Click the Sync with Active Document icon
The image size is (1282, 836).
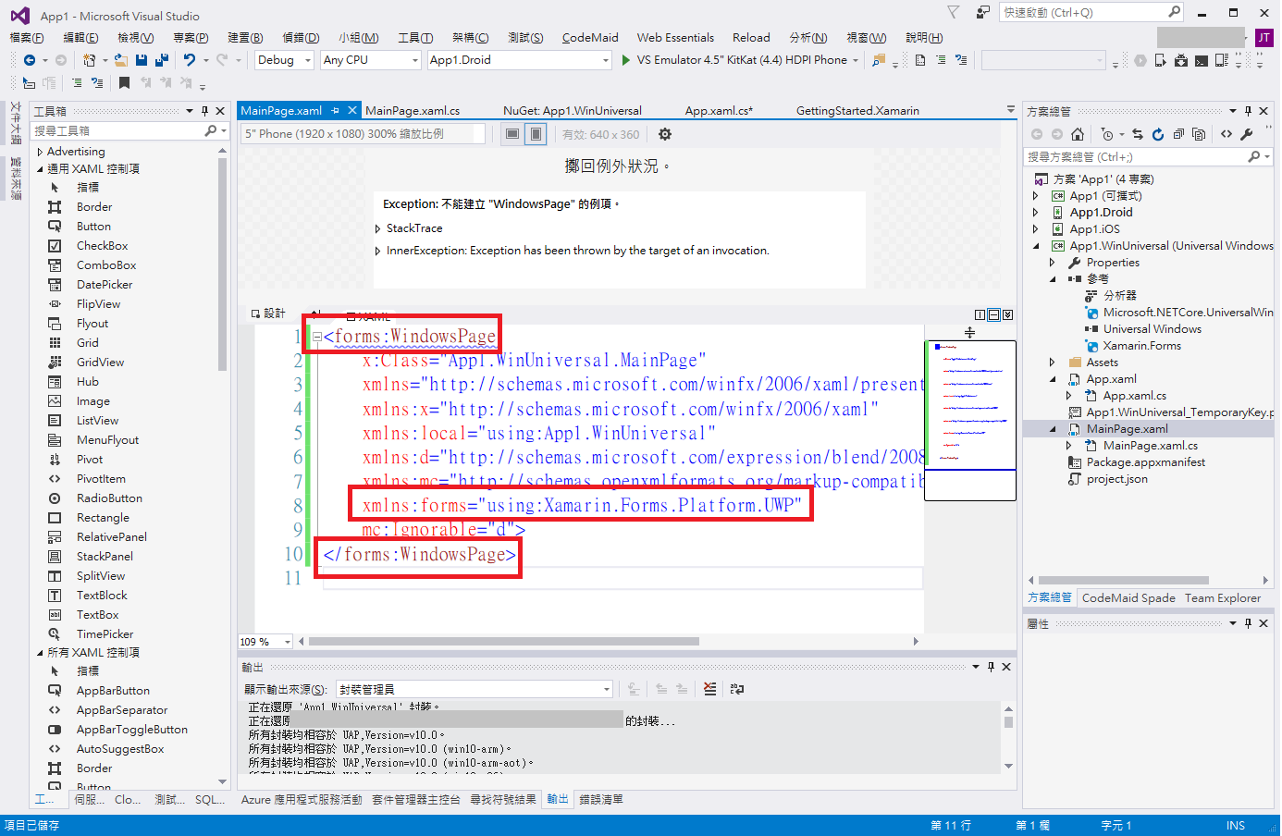(x=1138, y=134)
